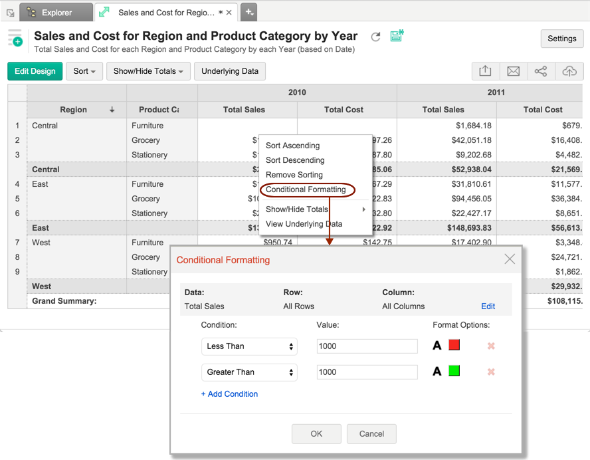The width and height of the screenshot is (590, 460).
Task: Expand the Show/Hide Totals toolbar dropdown
Action: tap(148, 71)
